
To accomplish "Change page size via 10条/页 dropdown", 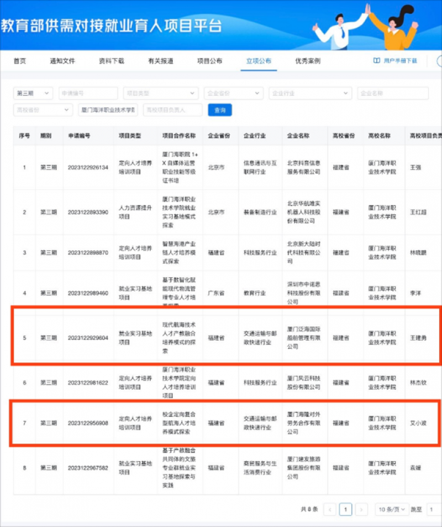I will (x=392, y=509).
